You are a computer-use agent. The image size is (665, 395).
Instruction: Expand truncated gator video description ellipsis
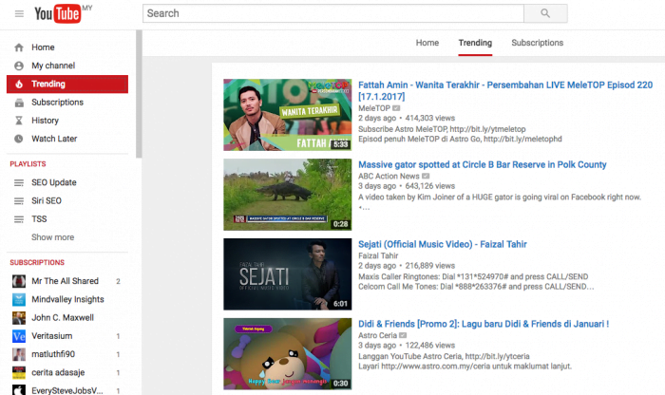click(x=364, y=208)
